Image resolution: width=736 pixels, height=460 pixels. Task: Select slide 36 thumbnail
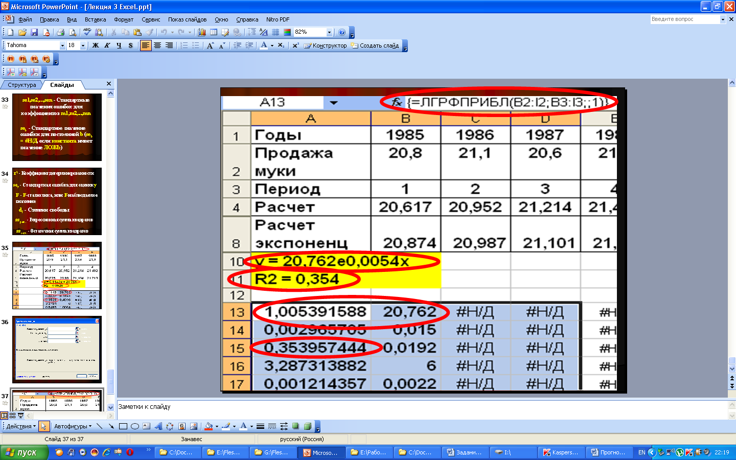(x=57, y=350)
